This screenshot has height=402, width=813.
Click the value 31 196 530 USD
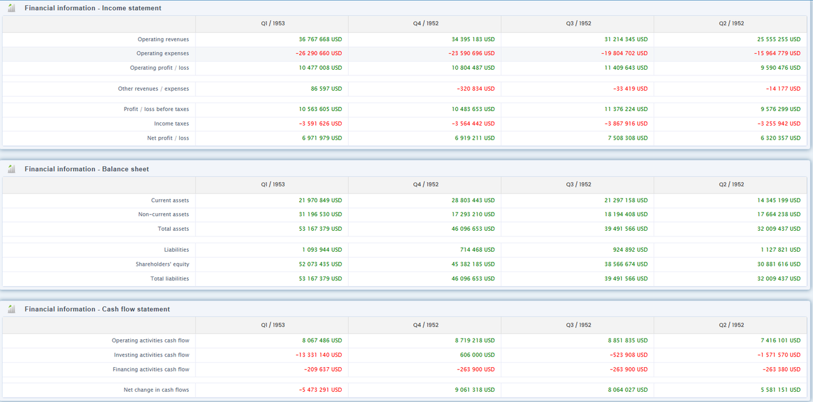pyautogui.click(x=320, y=215)
